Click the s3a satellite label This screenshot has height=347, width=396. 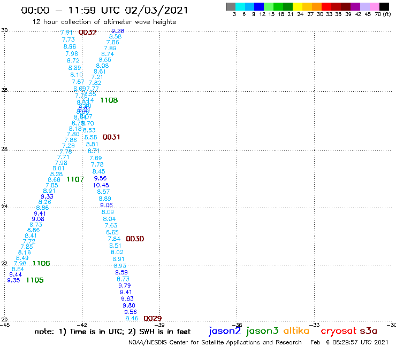coord(369,331)
